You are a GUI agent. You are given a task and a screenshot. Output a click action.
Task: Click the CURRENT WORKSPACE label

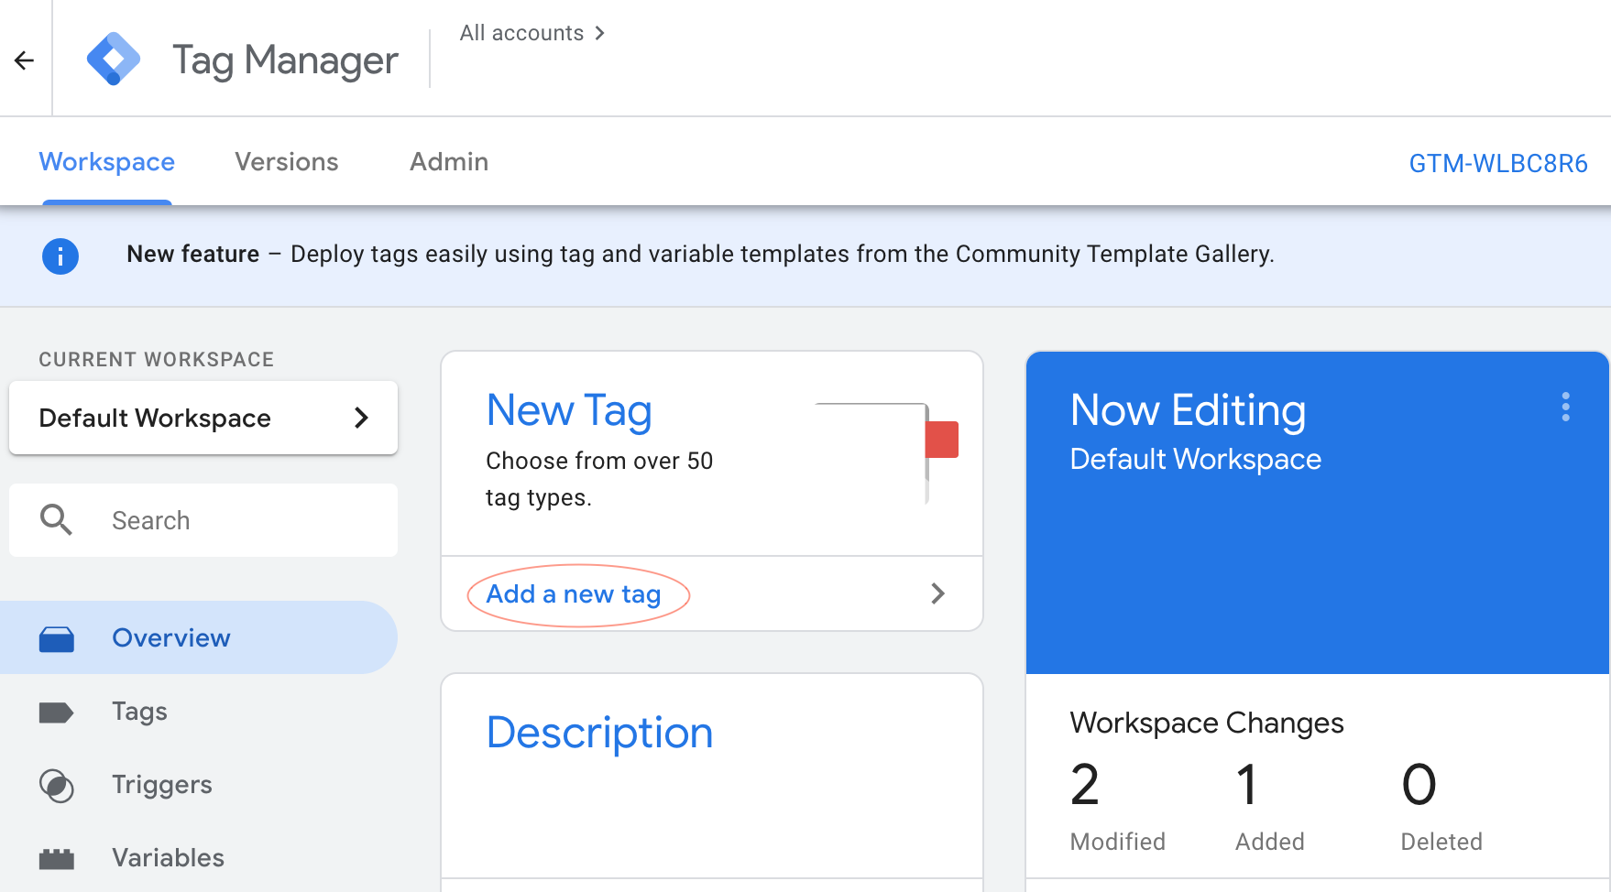pyautogui.click(x=156, y=360)
